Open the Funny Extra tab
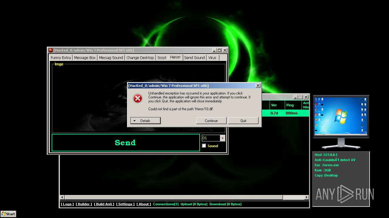 61,58
